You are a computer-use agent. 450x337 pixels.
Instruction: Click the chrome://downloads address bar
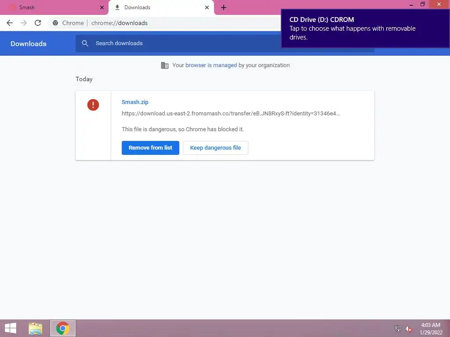[x=120, y=23]
